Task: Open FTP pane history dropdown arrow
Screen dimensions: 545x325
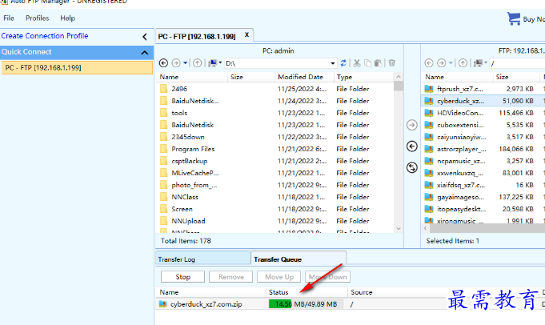Action: (451, 63)
